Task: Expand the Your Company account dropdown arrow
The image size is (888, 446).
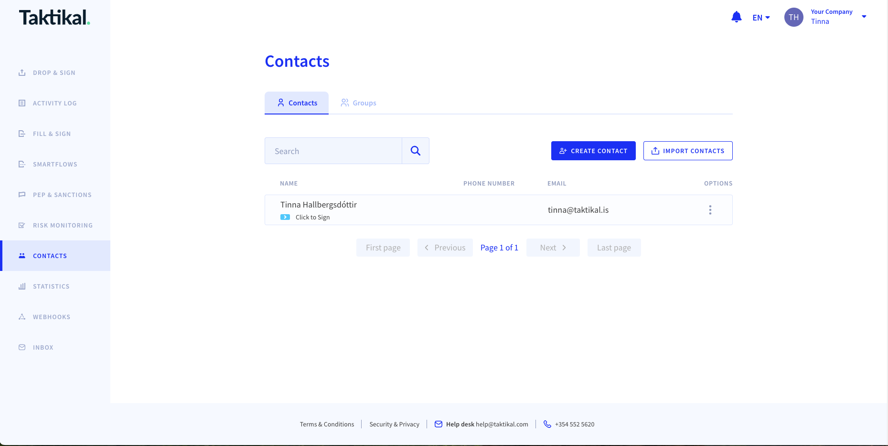Action: [x=864, y=17]
